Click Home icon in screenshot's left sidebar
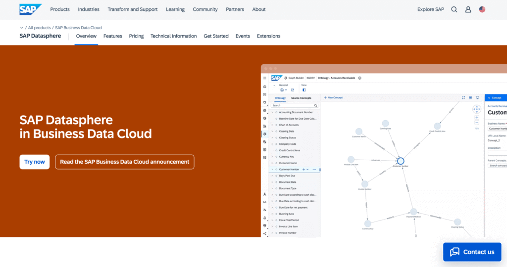Viewport: 507px width, 267px height. tap(264, 87)
